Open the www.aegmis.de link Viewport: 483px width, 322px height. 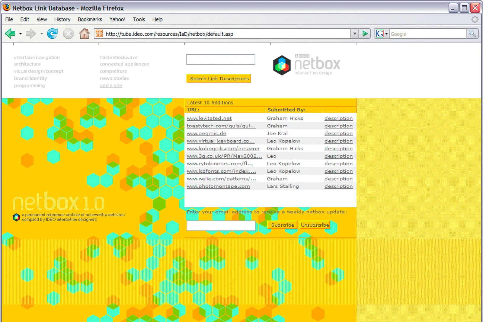pyautogui.click(x=206, y=133)
